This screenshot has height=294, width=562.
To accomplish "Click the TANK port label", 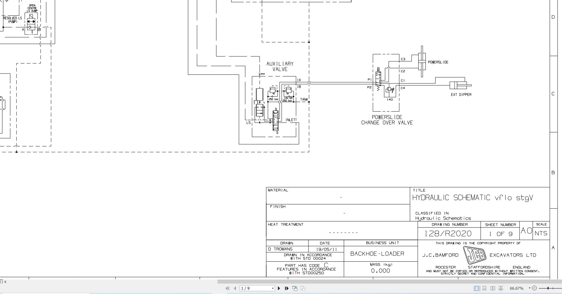I will coord(304,99).
